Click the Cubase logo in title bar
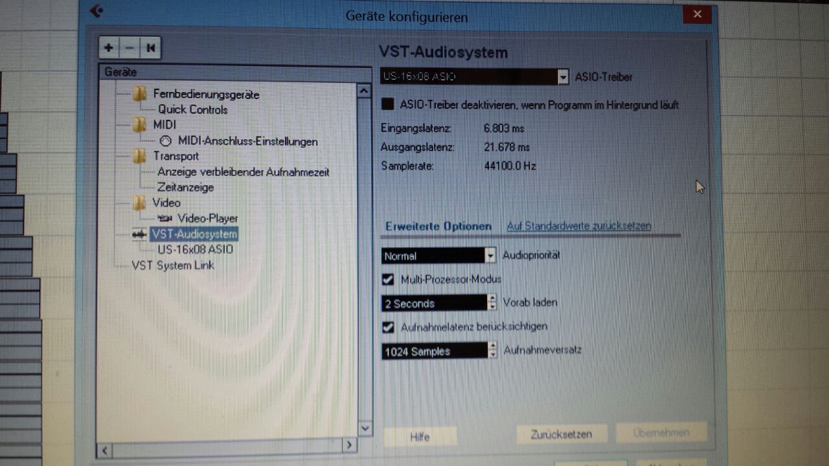The image size is (829, 466). coord(96,11)
